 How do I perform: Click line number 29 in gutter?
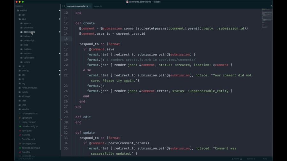coord(66,117)
